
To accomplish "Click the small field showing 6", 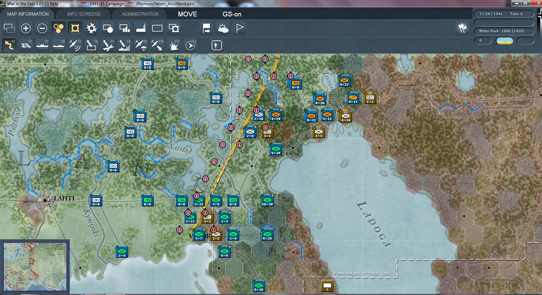I will coord(483,41).
